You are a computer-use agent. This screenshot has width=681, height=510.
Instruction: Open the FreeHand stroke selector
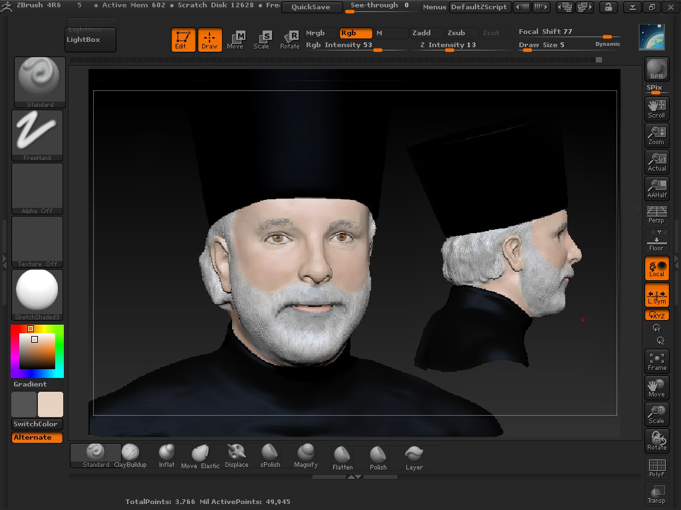tap(37, 135)
